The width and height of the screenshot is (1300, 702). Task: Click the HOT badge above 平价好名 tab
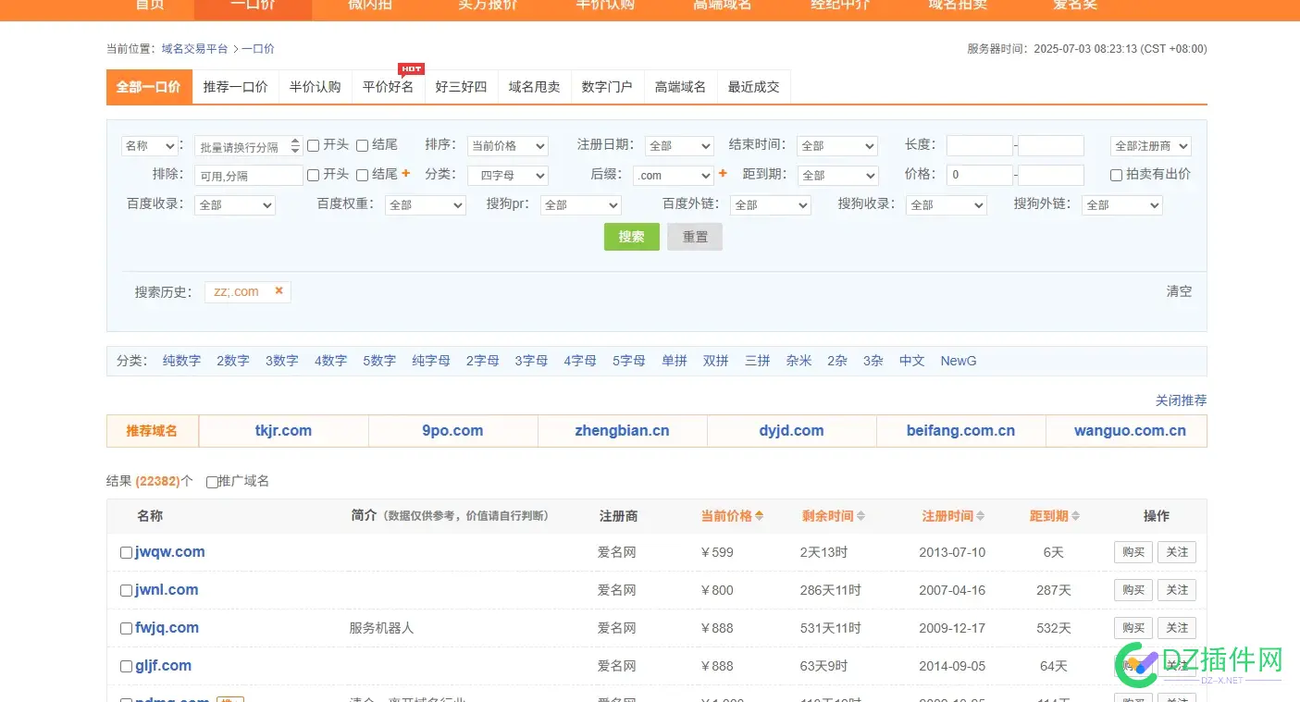tap(411, 68)
